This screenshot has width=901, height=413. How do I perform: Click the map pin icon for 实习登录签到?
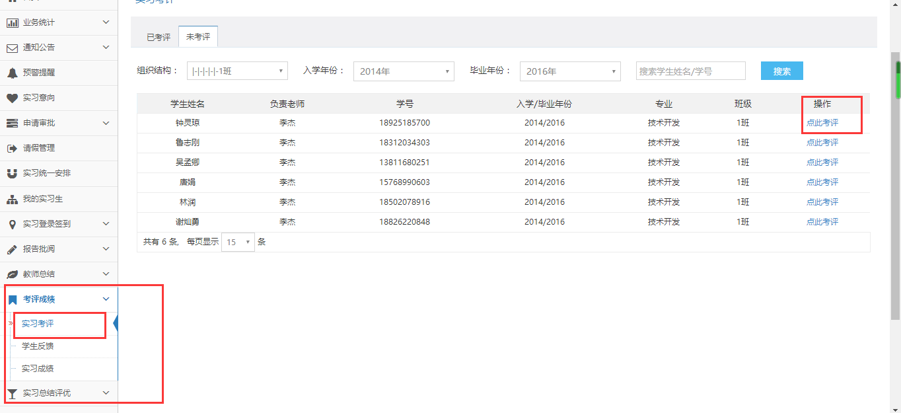[12, 224]
